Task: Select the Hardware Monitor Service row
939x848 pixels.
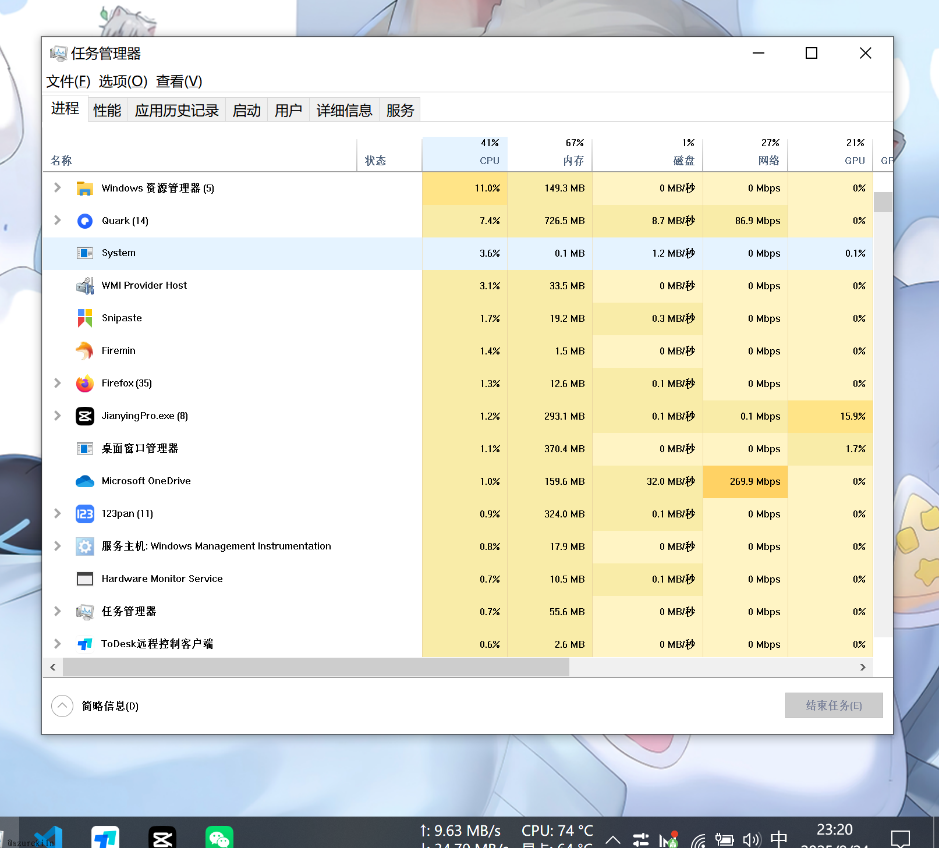Action: 162,579
